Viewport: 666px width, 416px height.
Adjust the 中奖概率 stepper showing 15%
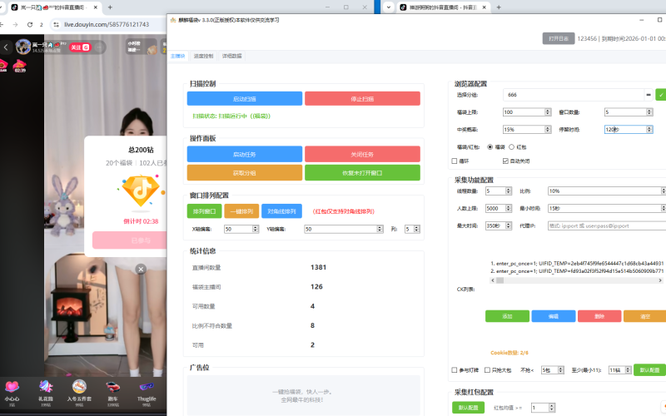pos(548,129)
